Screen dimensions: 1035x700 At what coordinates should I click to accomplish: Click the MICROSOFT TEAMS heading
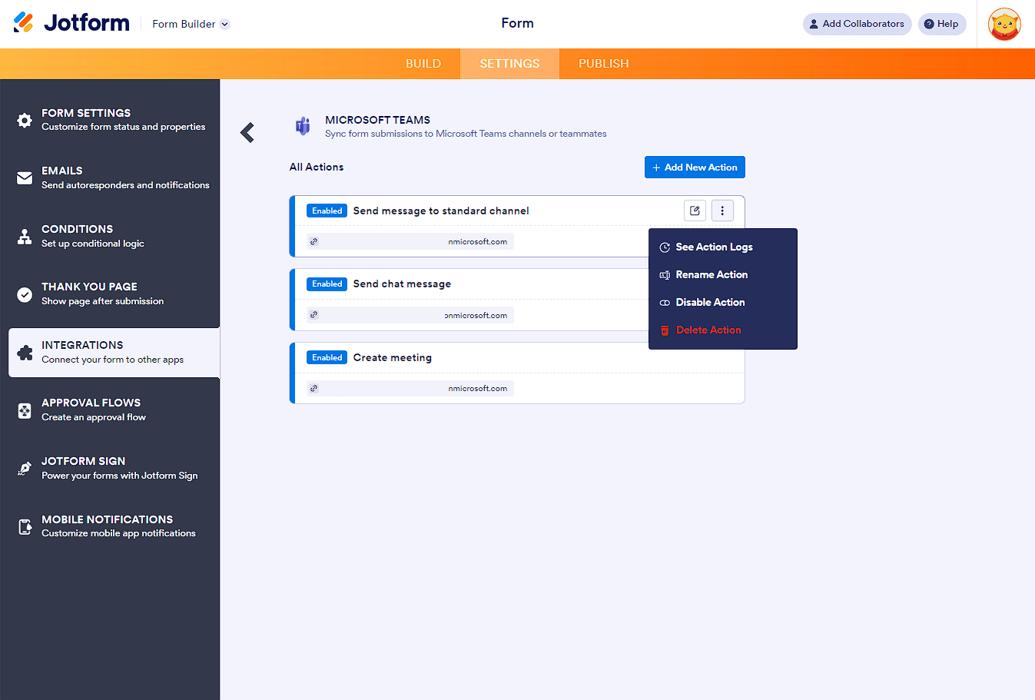click(x=378, y=120)
